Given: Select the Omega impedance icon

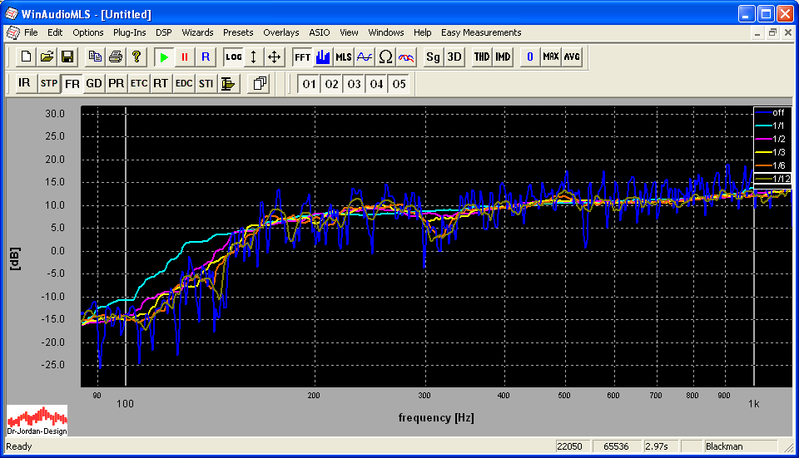Looking at the screenshot, I should click(385, 57).
